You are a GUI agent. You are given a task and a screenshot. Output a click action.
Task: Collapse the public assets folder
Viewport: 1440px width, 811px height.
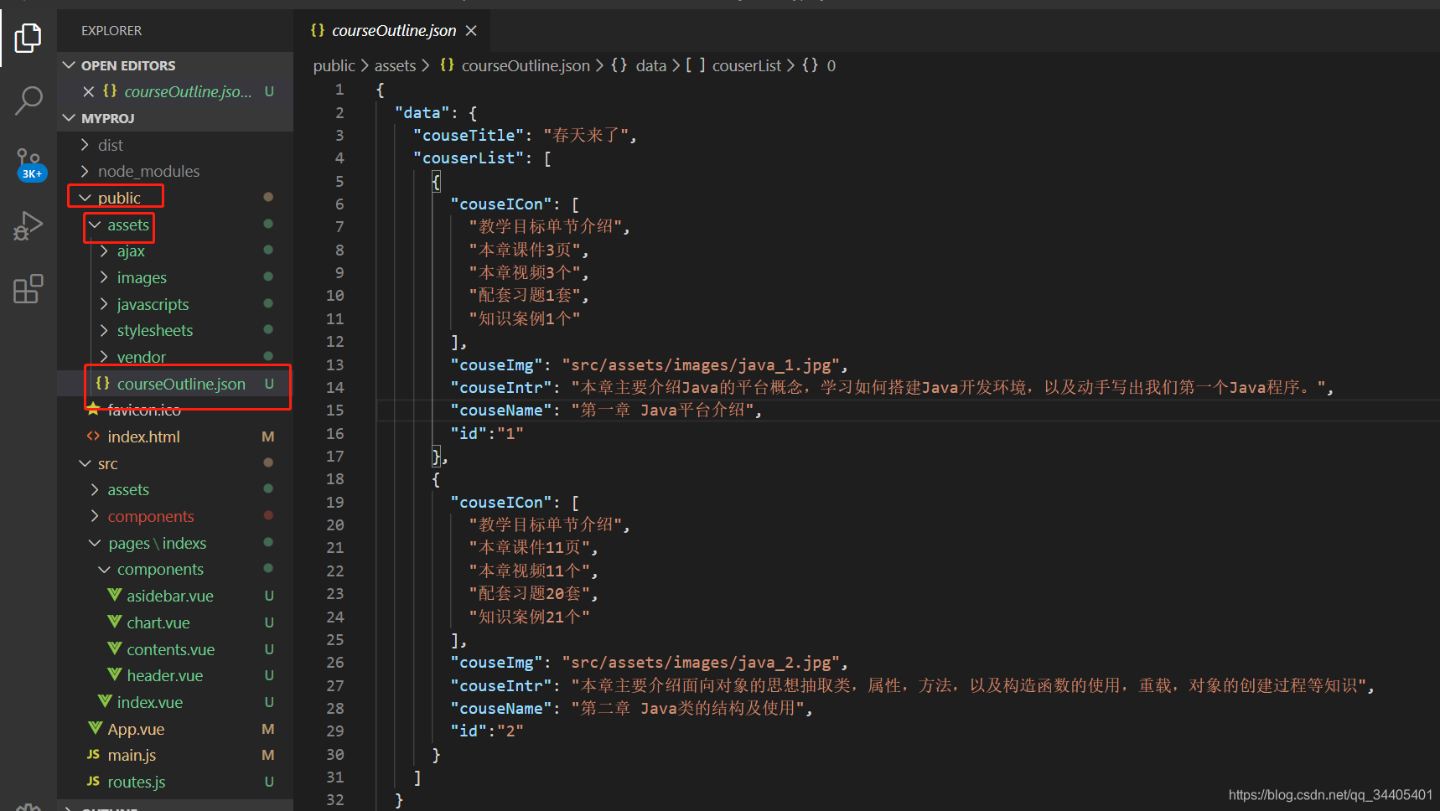click(95, 225)
